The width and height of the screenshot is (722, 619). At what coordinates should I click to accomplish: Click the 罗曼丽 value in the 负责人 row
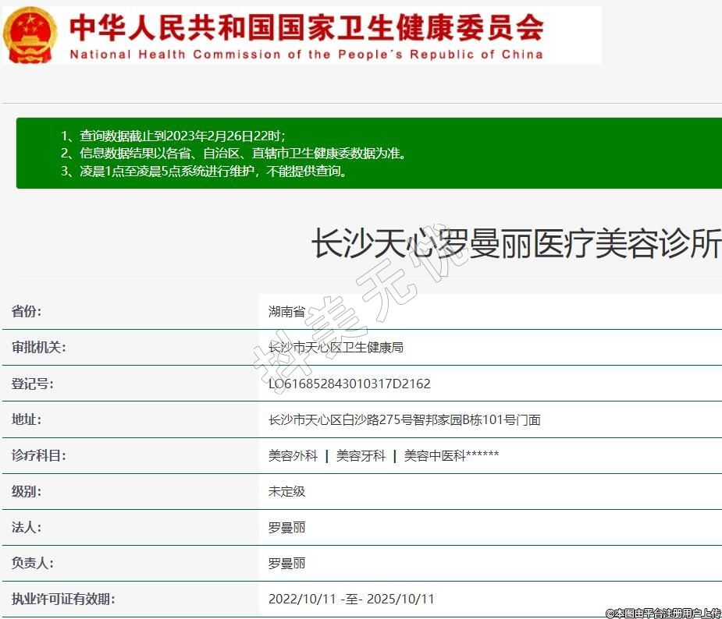286,564
